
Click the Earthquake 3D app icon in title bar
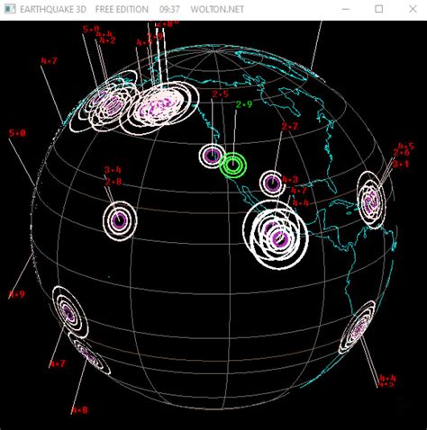(x=10, y=9)
